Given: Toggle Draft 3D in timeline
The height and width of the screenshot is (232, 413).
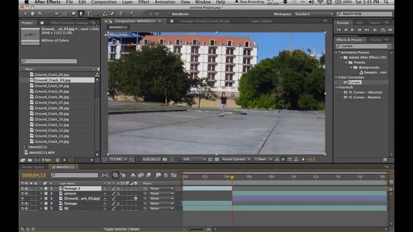Looking at the screenshot, I should point(123,175).
